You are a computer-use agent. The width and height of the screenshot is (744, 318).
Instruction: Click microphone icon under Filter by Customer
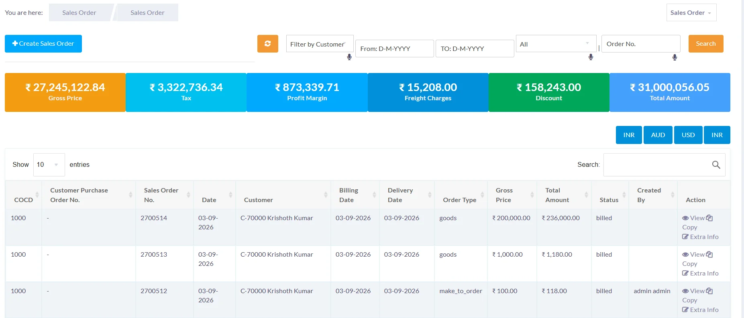click(x=349, y=57)
